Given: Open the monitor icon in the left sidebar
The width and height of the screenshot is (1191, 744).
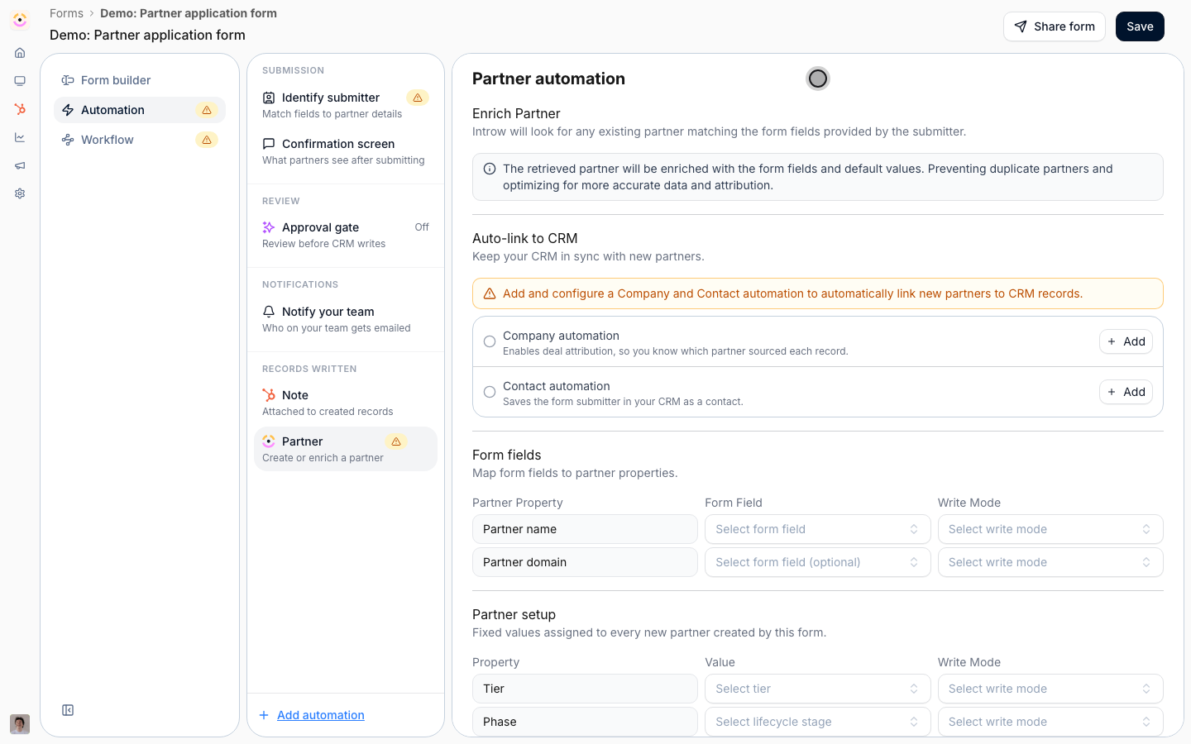Looking at the screenshot, I should click(x=20, y=81).
